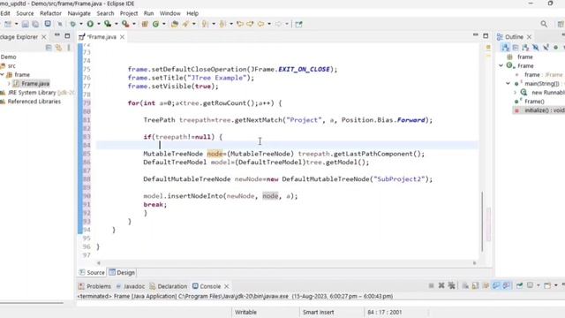Close the Console view tab
The width and height of the screenshot is (565, 318).
[x=226, y=286]
